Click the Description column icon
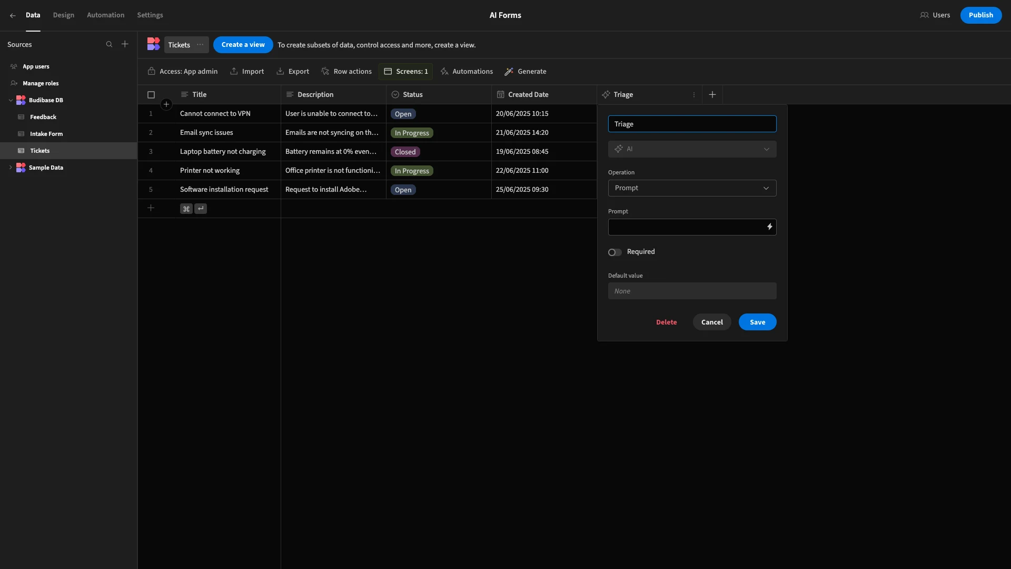This screenshot has width=1011, height=569. pos(290,95)
